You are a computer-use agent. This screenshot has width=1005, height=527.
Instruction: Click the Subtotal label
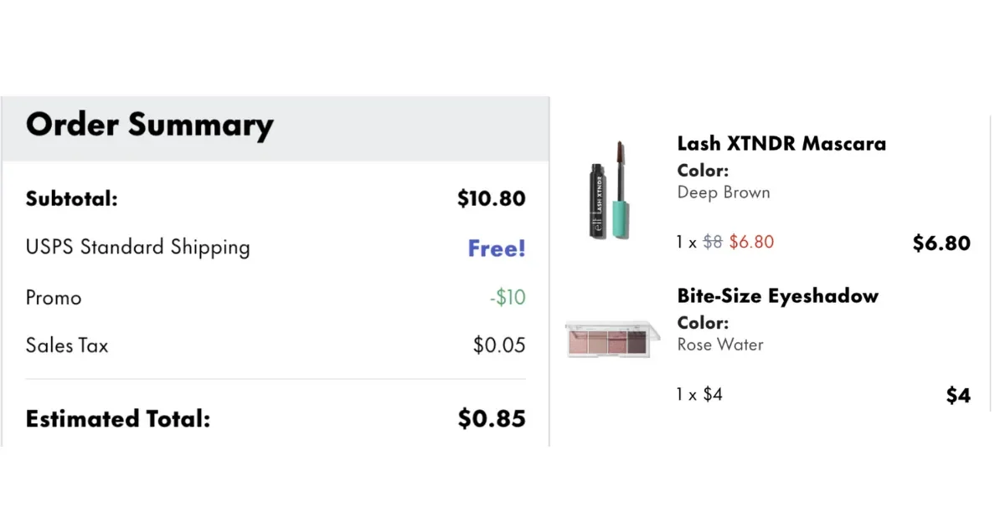pos(72,199)
